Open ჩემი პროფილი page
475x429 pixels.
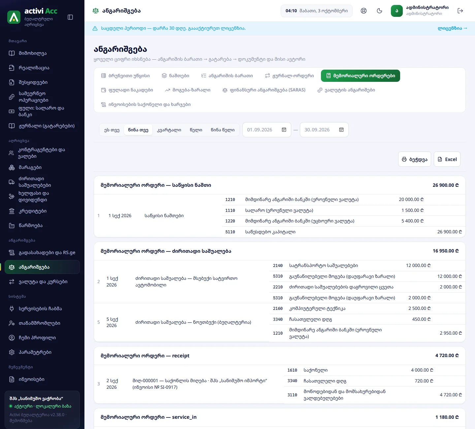[42, 338]
